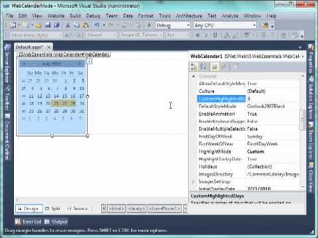Click the Save All toolbar icon
This screenshot has width=318, height=238.
(x=56, y=25)
